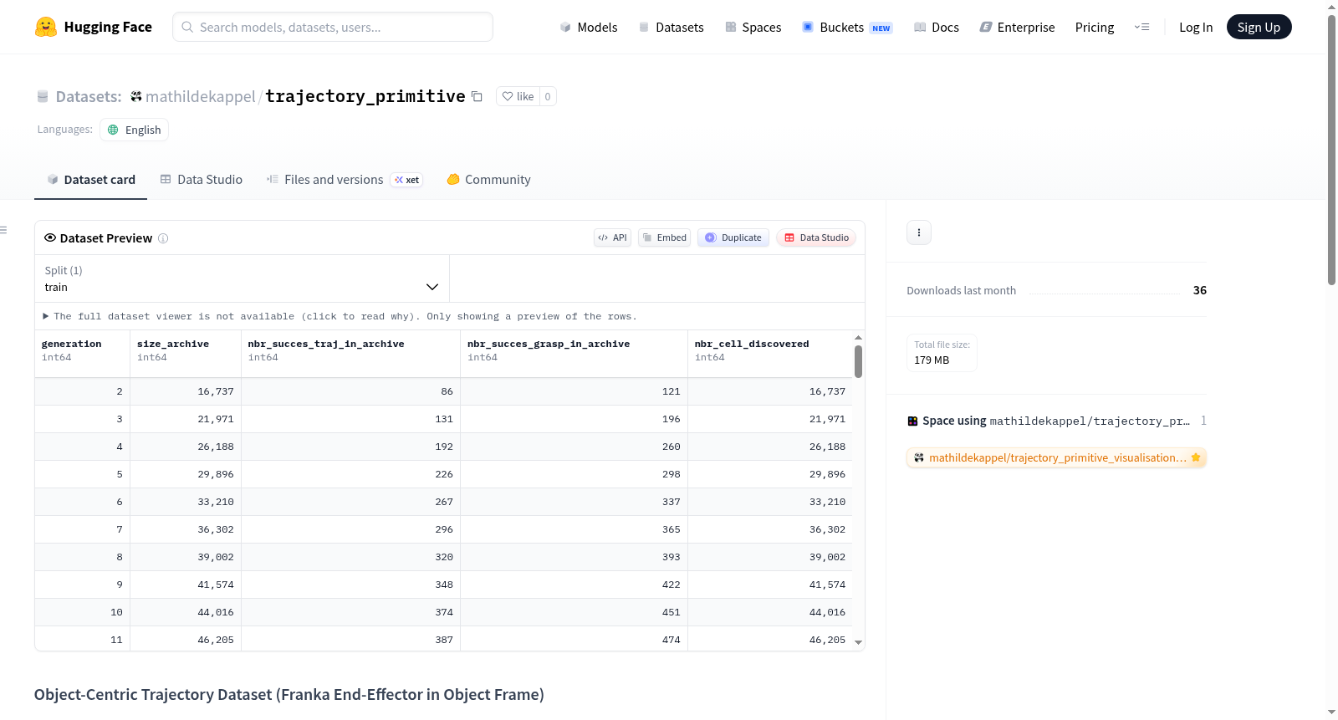
Task: Focus the search models input field
Action: click(333, 27)
